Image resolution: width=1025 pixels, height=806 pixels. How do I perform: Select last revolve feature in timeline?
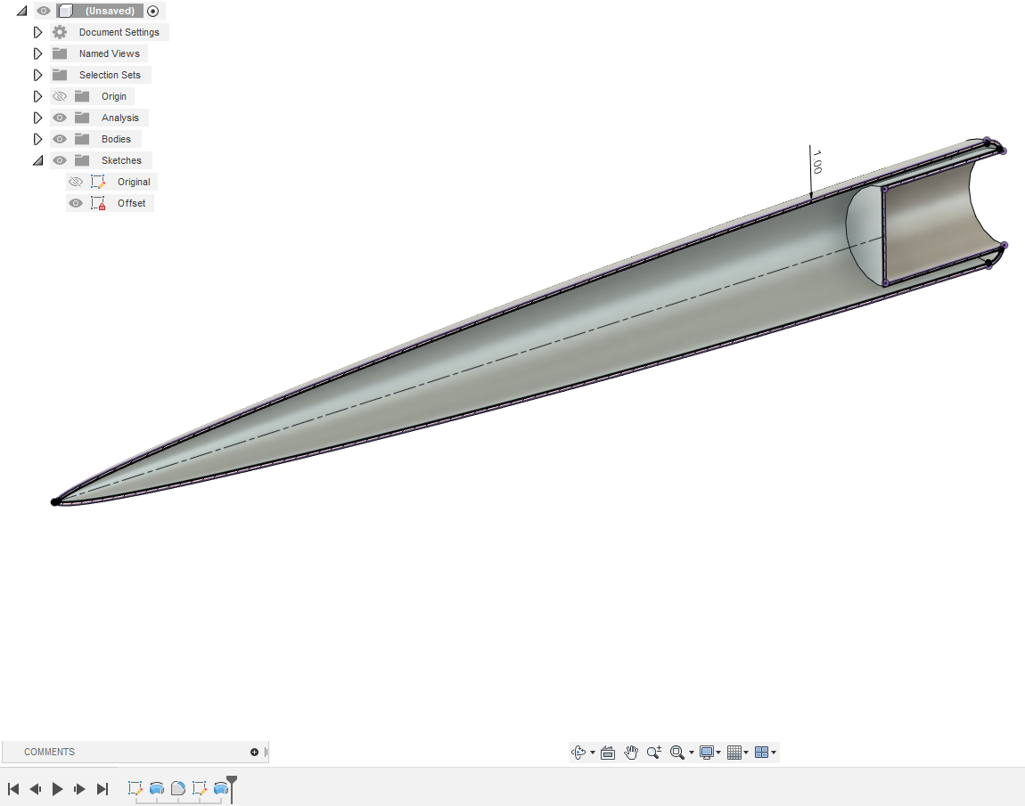[220, 788]
